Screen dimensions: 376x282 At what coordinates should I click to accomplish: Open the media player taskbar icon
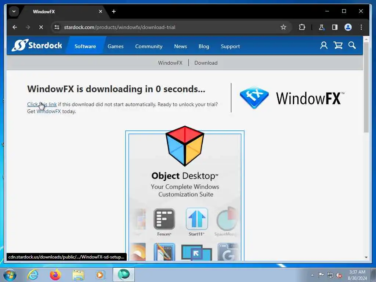(100, 275)
